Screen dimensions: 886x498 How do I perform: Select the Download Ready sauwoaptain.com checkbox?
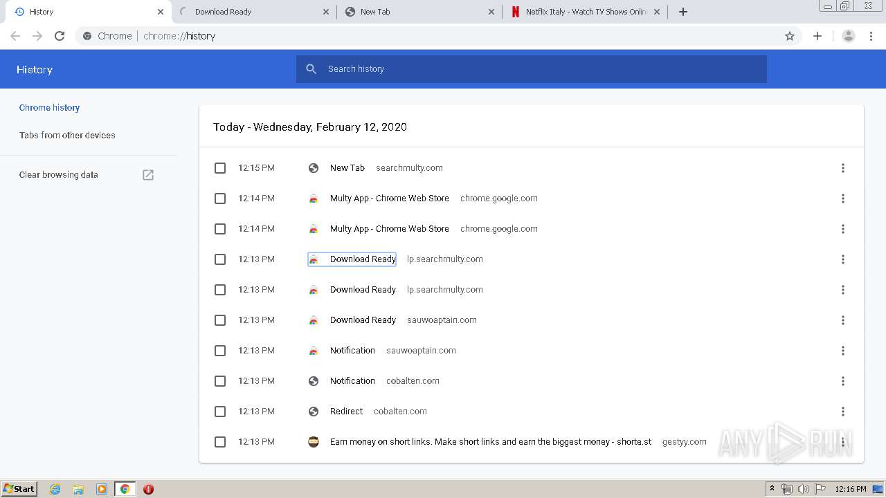pos(220,320)
